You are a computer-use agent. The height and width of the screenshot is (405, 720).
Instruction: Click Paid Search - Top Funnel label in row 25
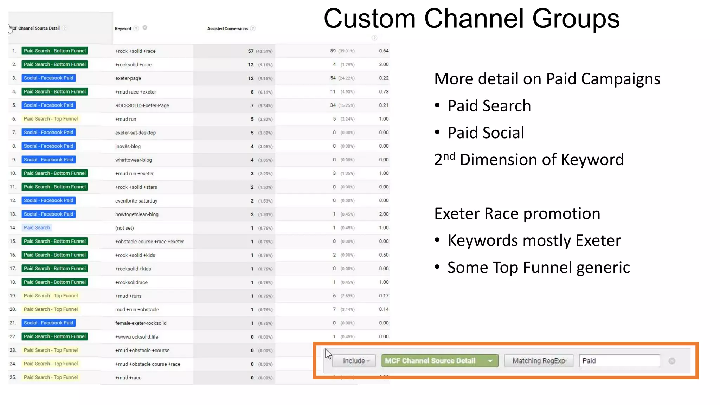(51, 378)
